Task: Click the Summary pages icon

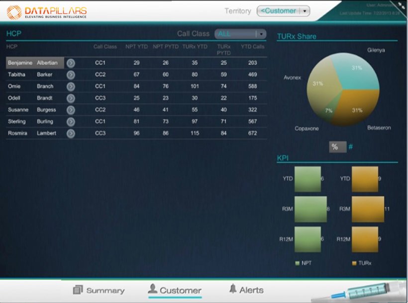Action: coord(78,290)
